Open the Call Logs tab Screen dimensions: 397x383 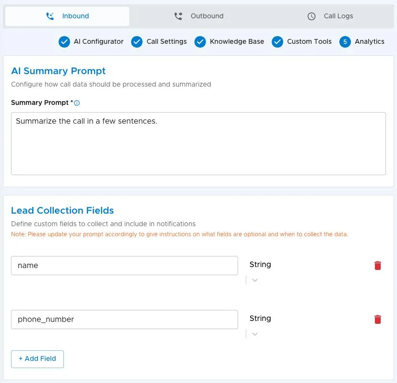[330, 16]
